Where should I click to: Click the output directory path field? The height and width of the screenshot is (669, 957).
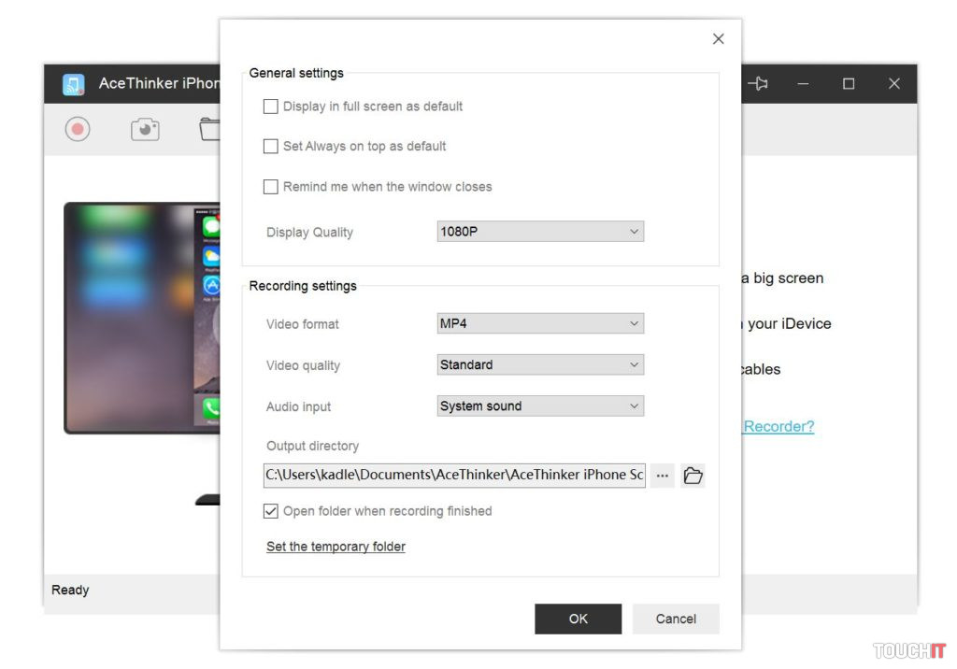click(x=454, y=476)
